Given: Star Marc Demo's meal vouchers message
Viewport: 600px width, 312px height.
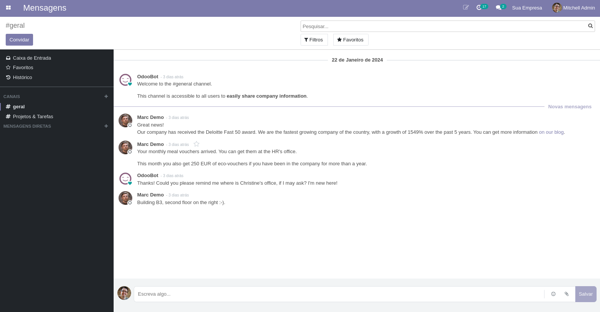Looking at the screenshot, I should 196,144.
